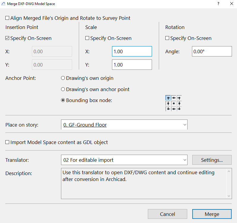Choose Drawing's own origin radio button

[x=63, y=78]
